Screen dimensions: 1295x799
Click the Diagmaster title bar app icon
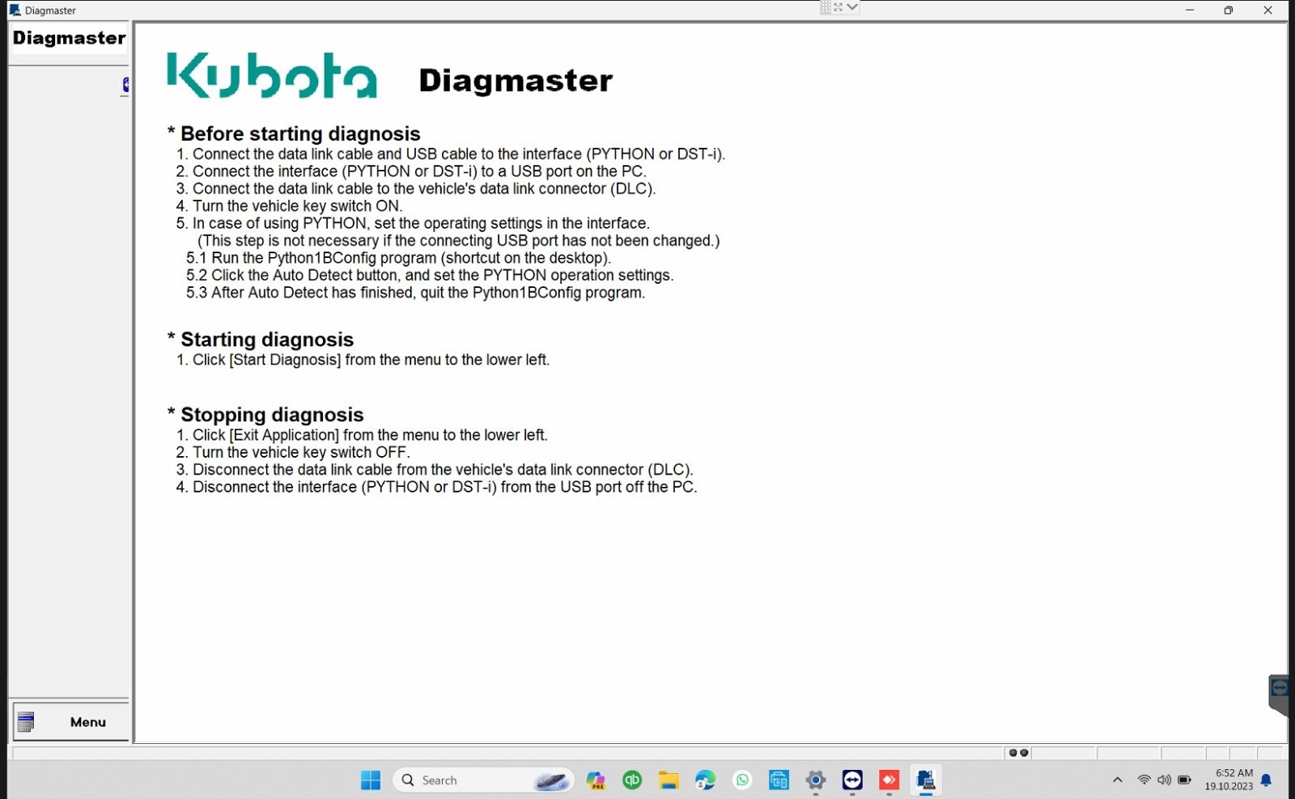click(x=15, y=10)
